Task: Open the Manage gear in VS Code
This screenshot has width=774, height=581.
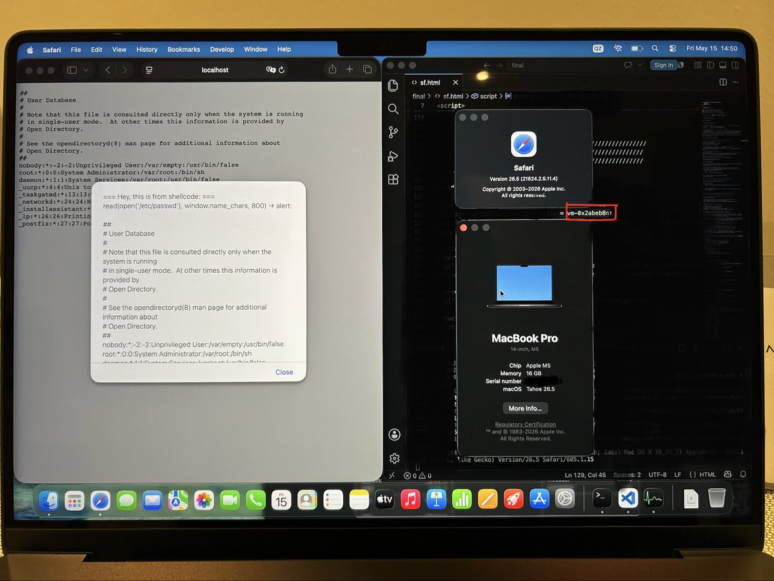Action: [x=395, y=458]
